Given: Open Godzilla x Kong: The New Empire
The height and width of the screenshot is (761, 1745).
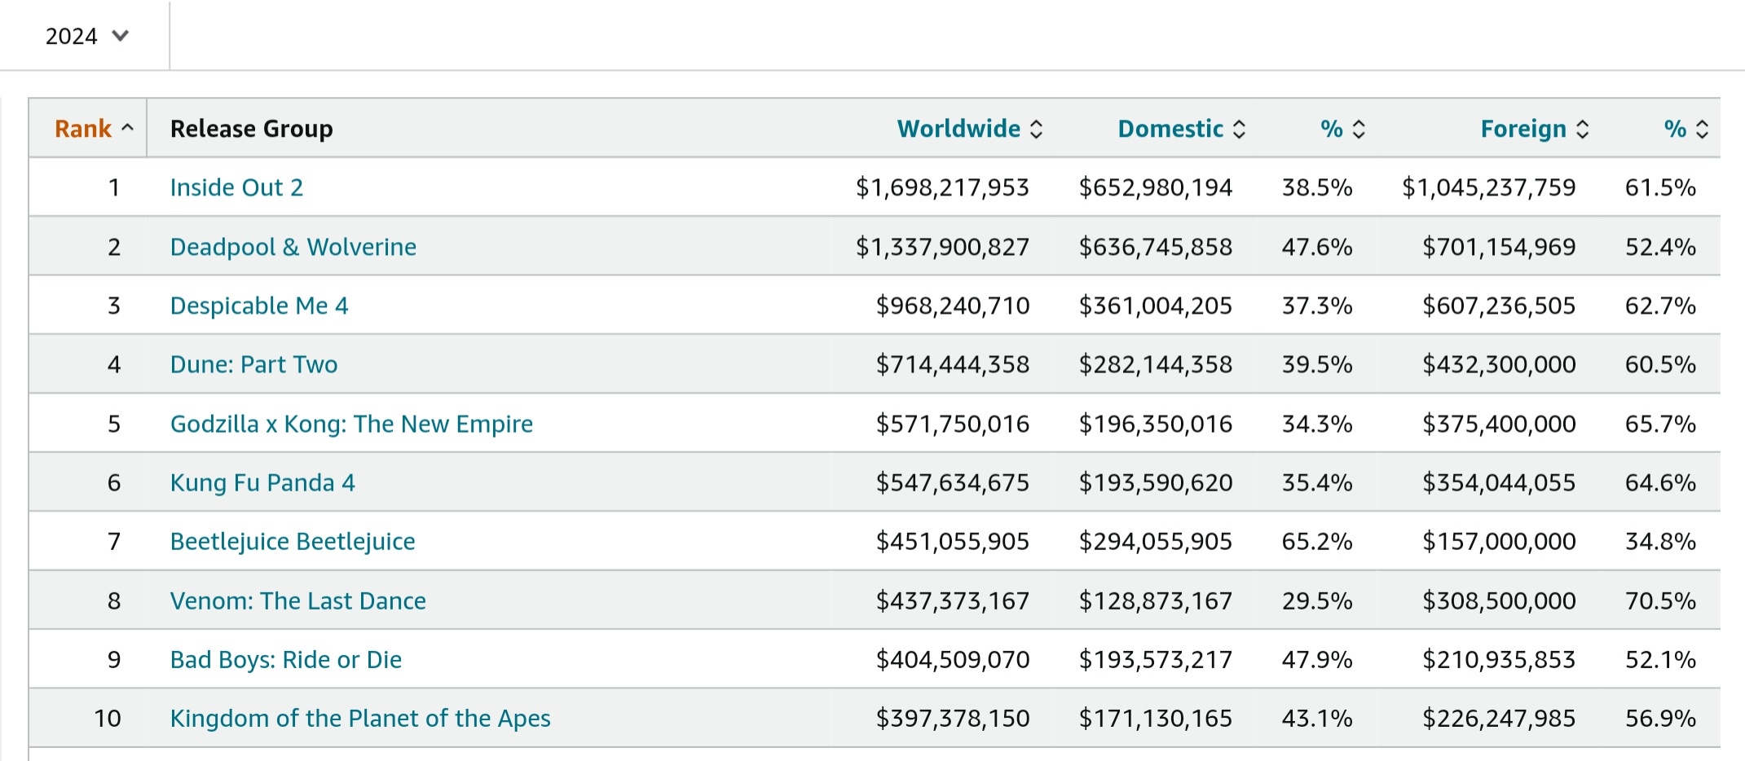Looking at the screenshot, I should (x=351, y=424).
